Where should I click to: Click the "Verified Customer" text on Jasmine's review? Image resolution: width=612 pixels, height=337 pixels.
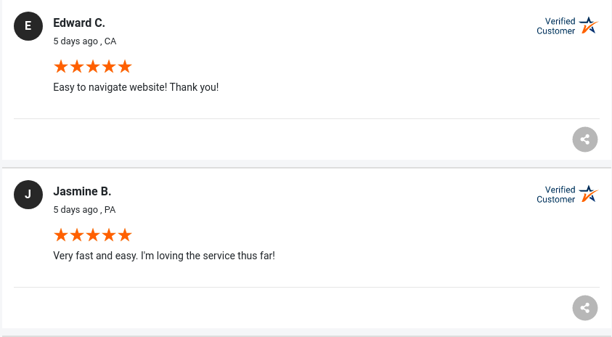[x=556, y=195]
